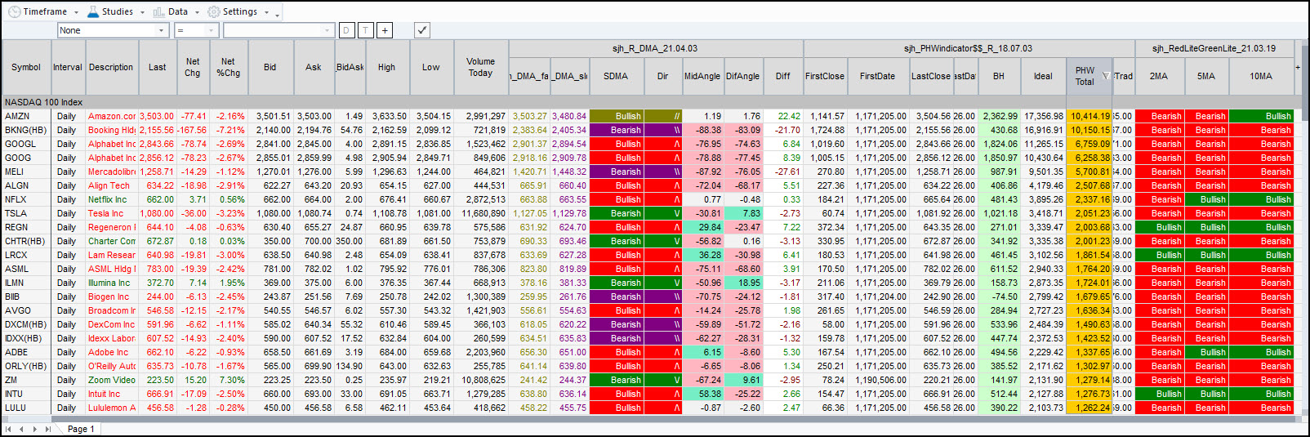Select the ZM symbol cell
The image size is (1310, 437).
pos(26,380)
